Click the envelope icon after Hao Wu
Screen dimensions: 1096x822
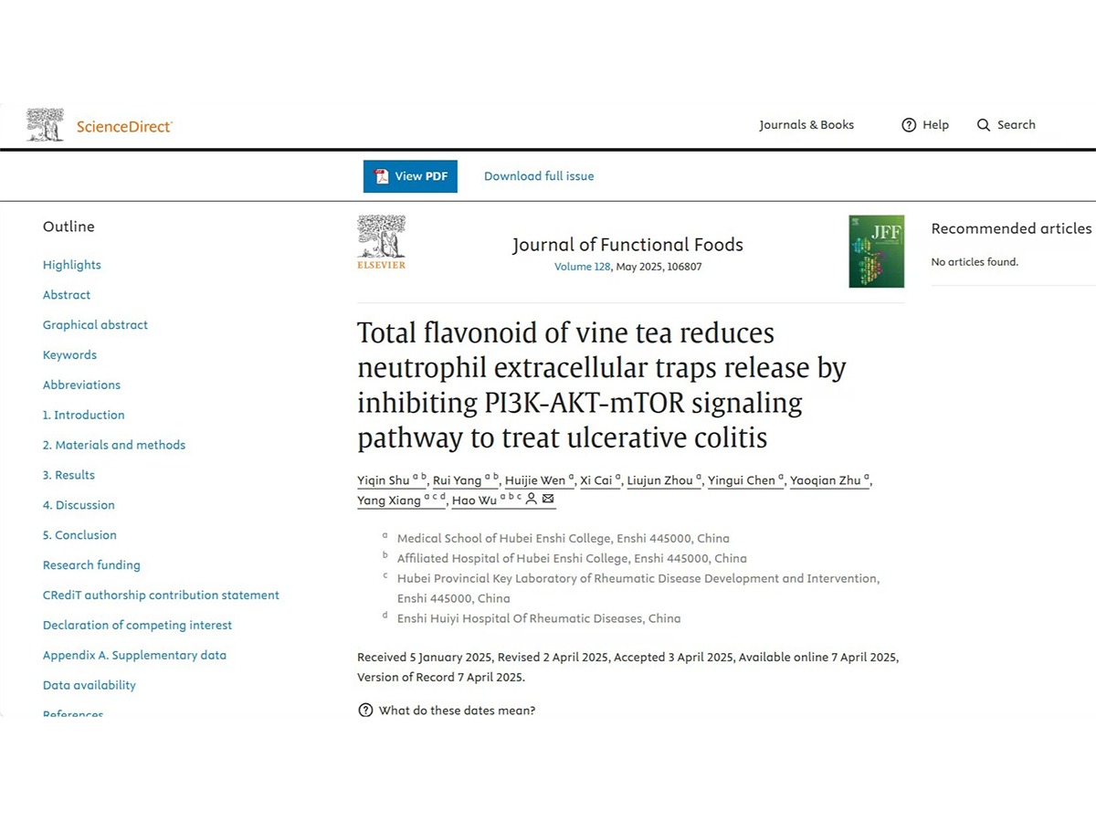(548, 500)
